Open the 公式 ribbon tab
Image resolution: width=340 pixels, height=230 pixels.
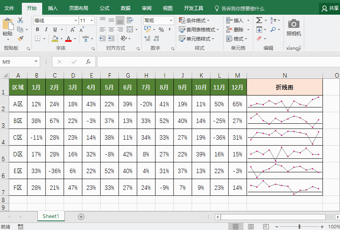105,8
